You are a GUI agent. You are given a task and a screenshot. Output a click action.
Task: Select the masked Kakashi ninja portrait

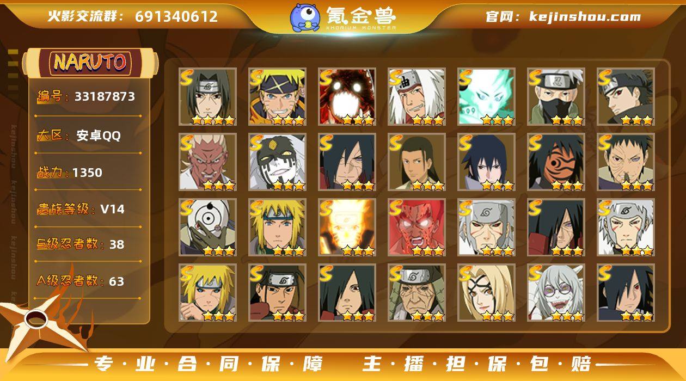tap(556, 96)
